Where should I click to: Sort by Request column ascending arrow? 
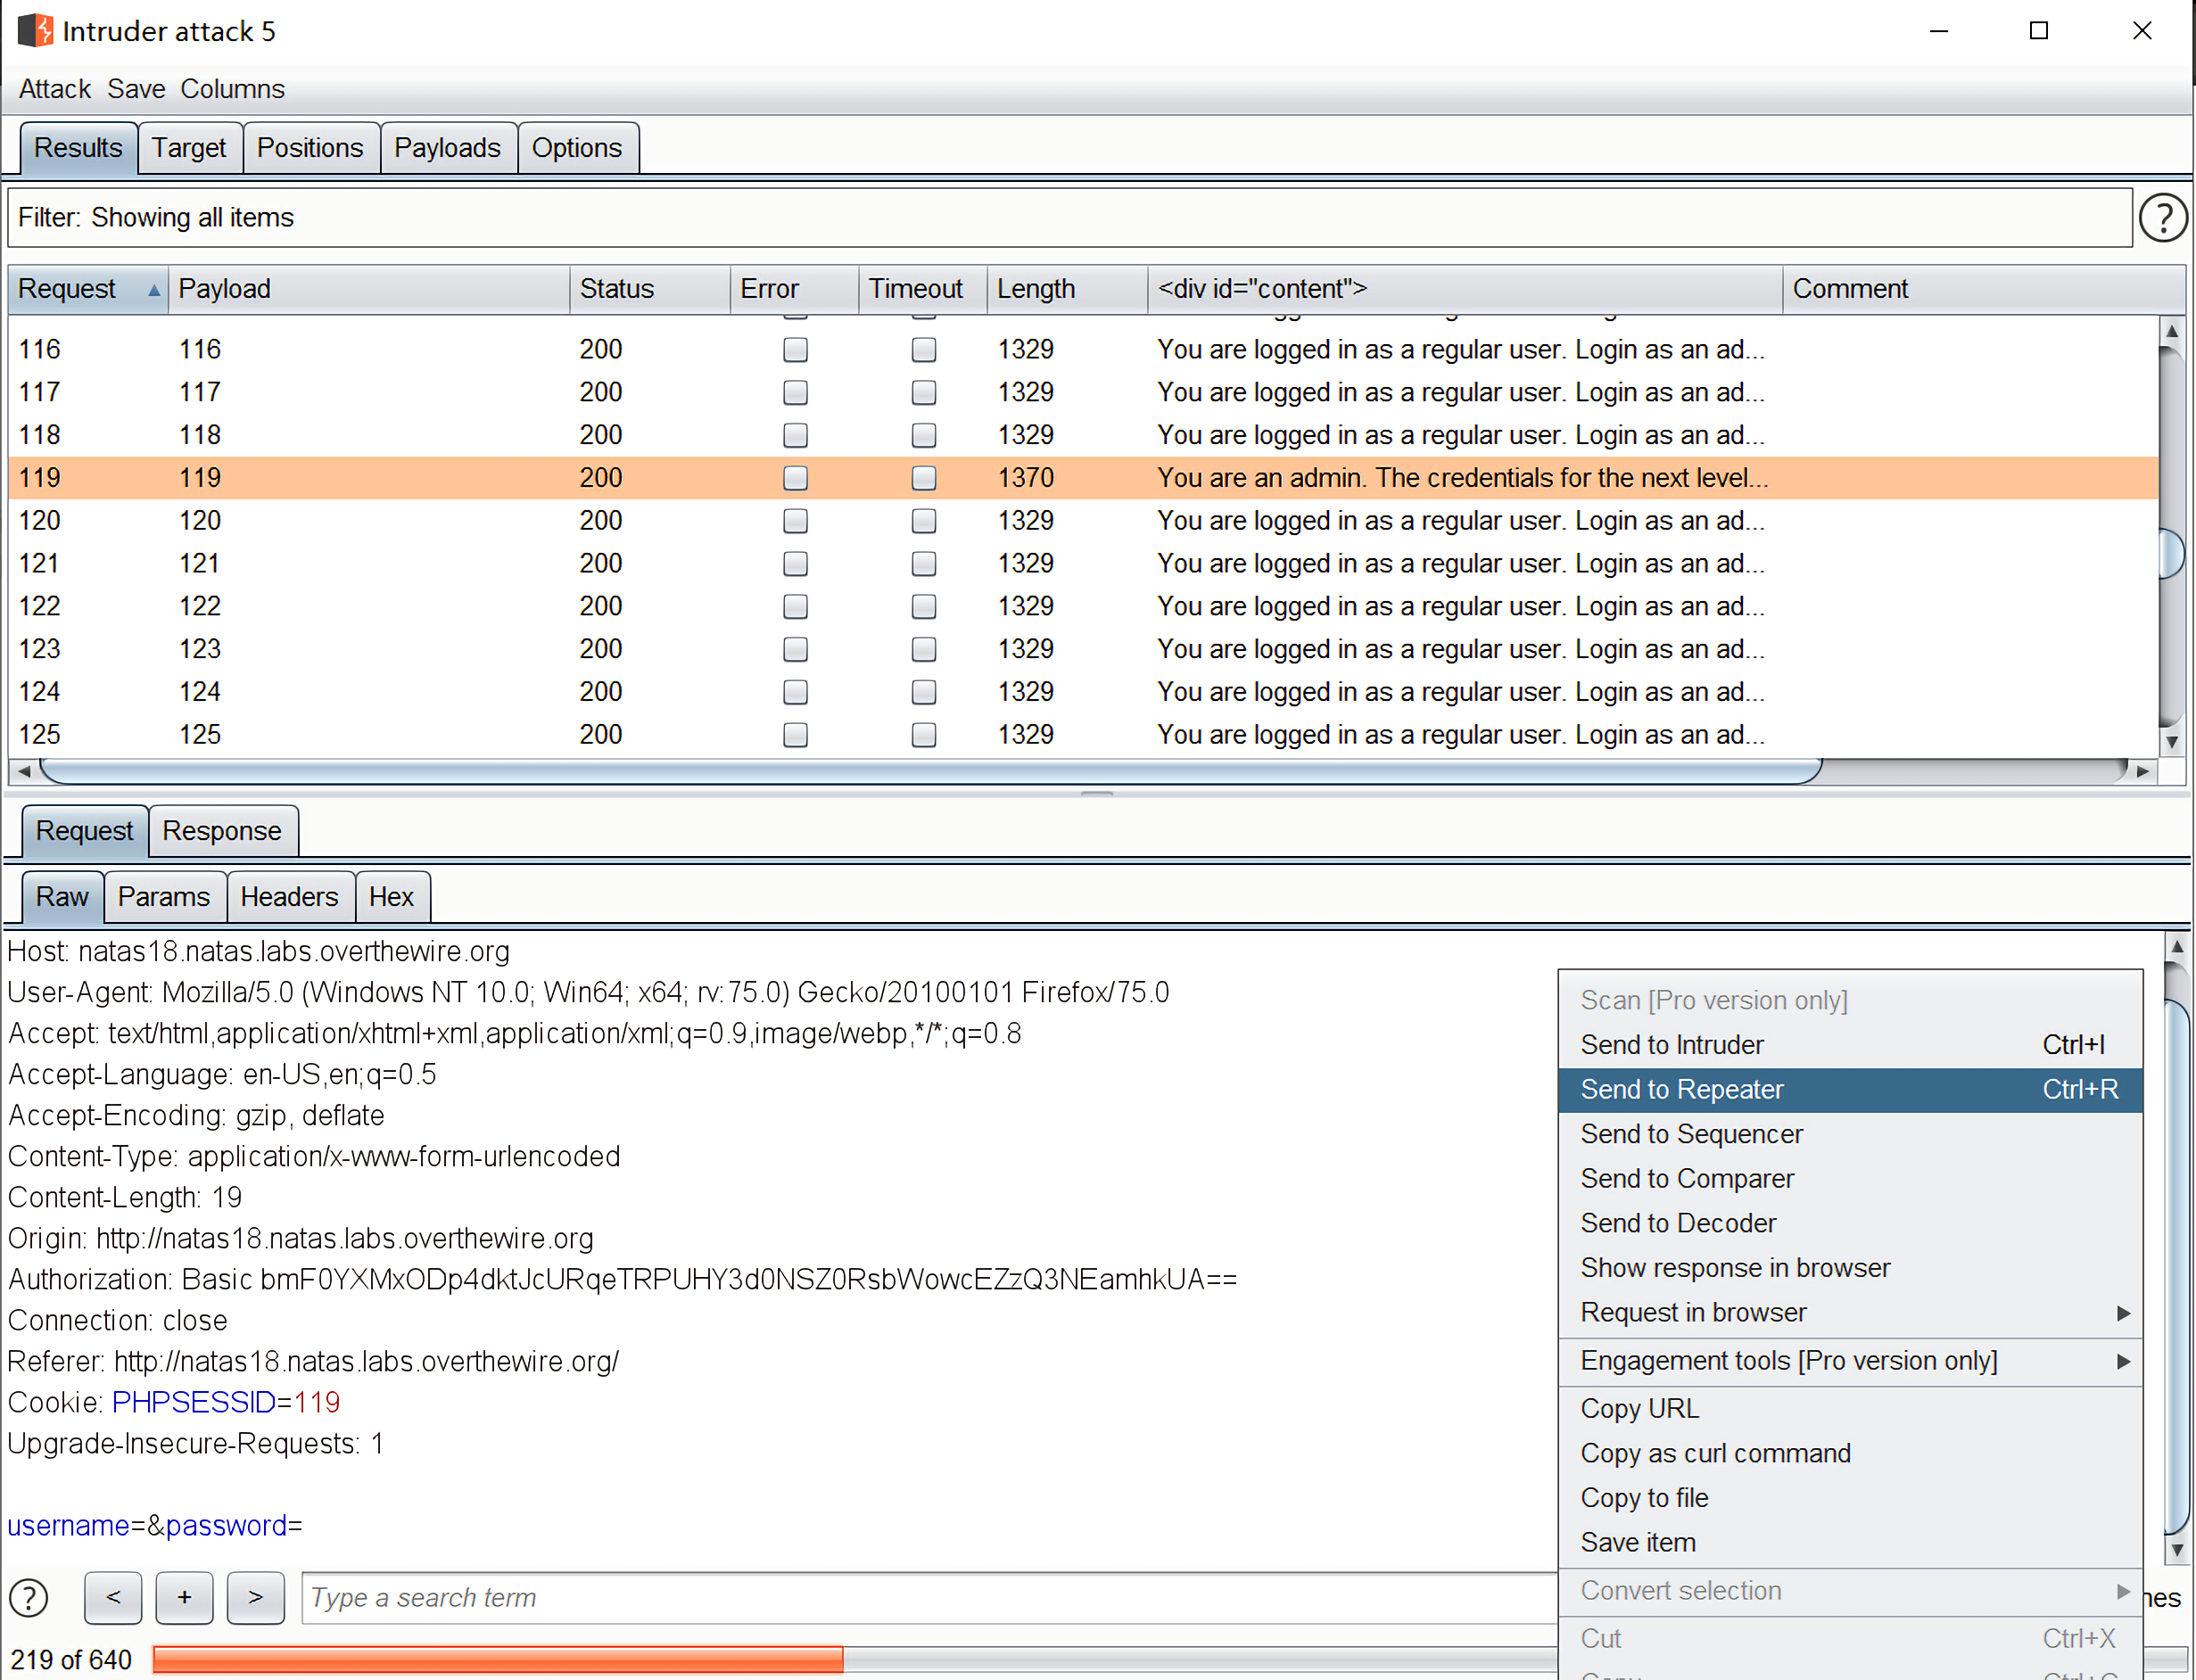tap(154, 290)
